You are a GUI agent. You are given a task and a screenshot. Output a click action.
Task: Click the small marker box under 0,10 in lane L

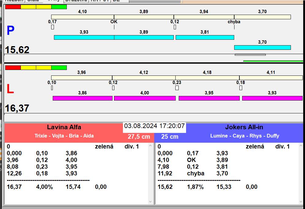click(52, 88)
